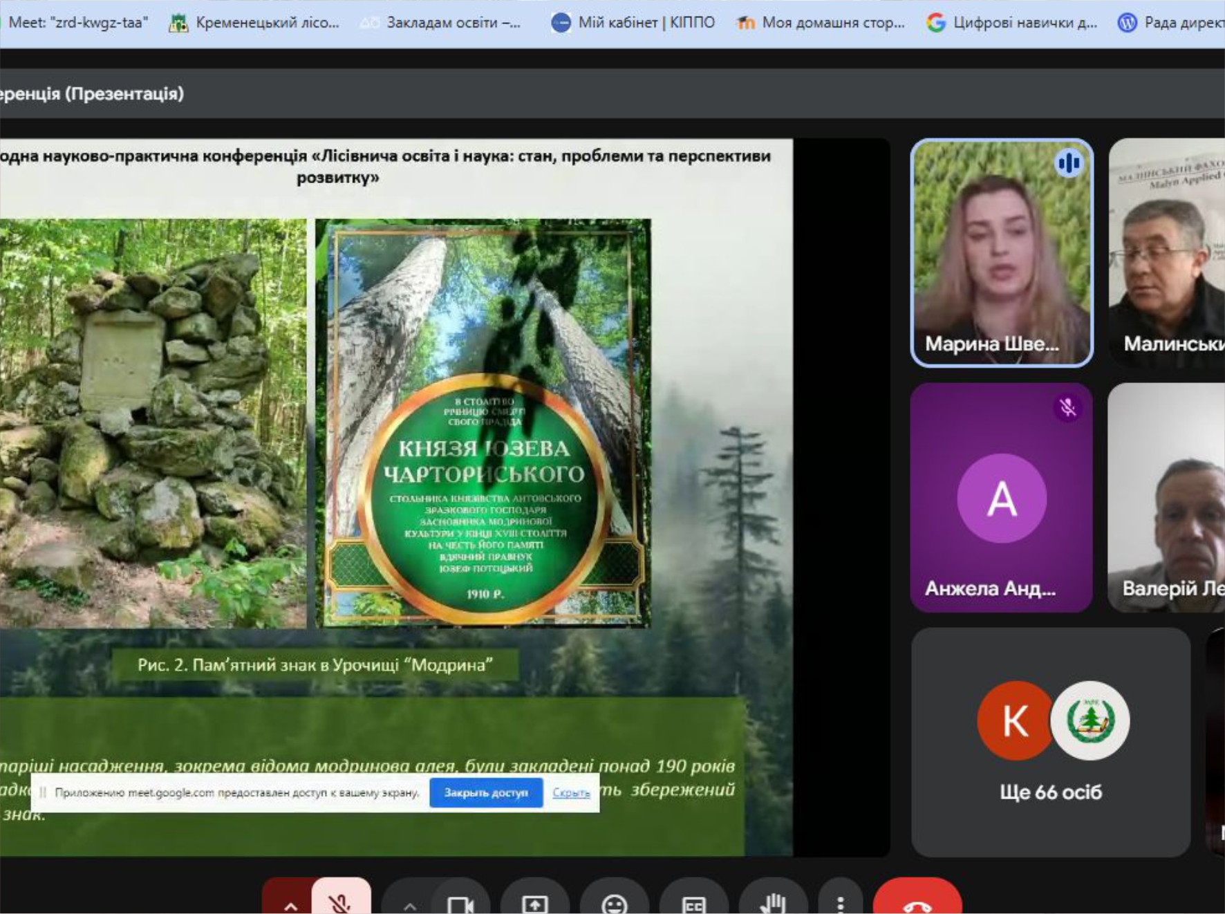Unmute the microphone button

341,899
